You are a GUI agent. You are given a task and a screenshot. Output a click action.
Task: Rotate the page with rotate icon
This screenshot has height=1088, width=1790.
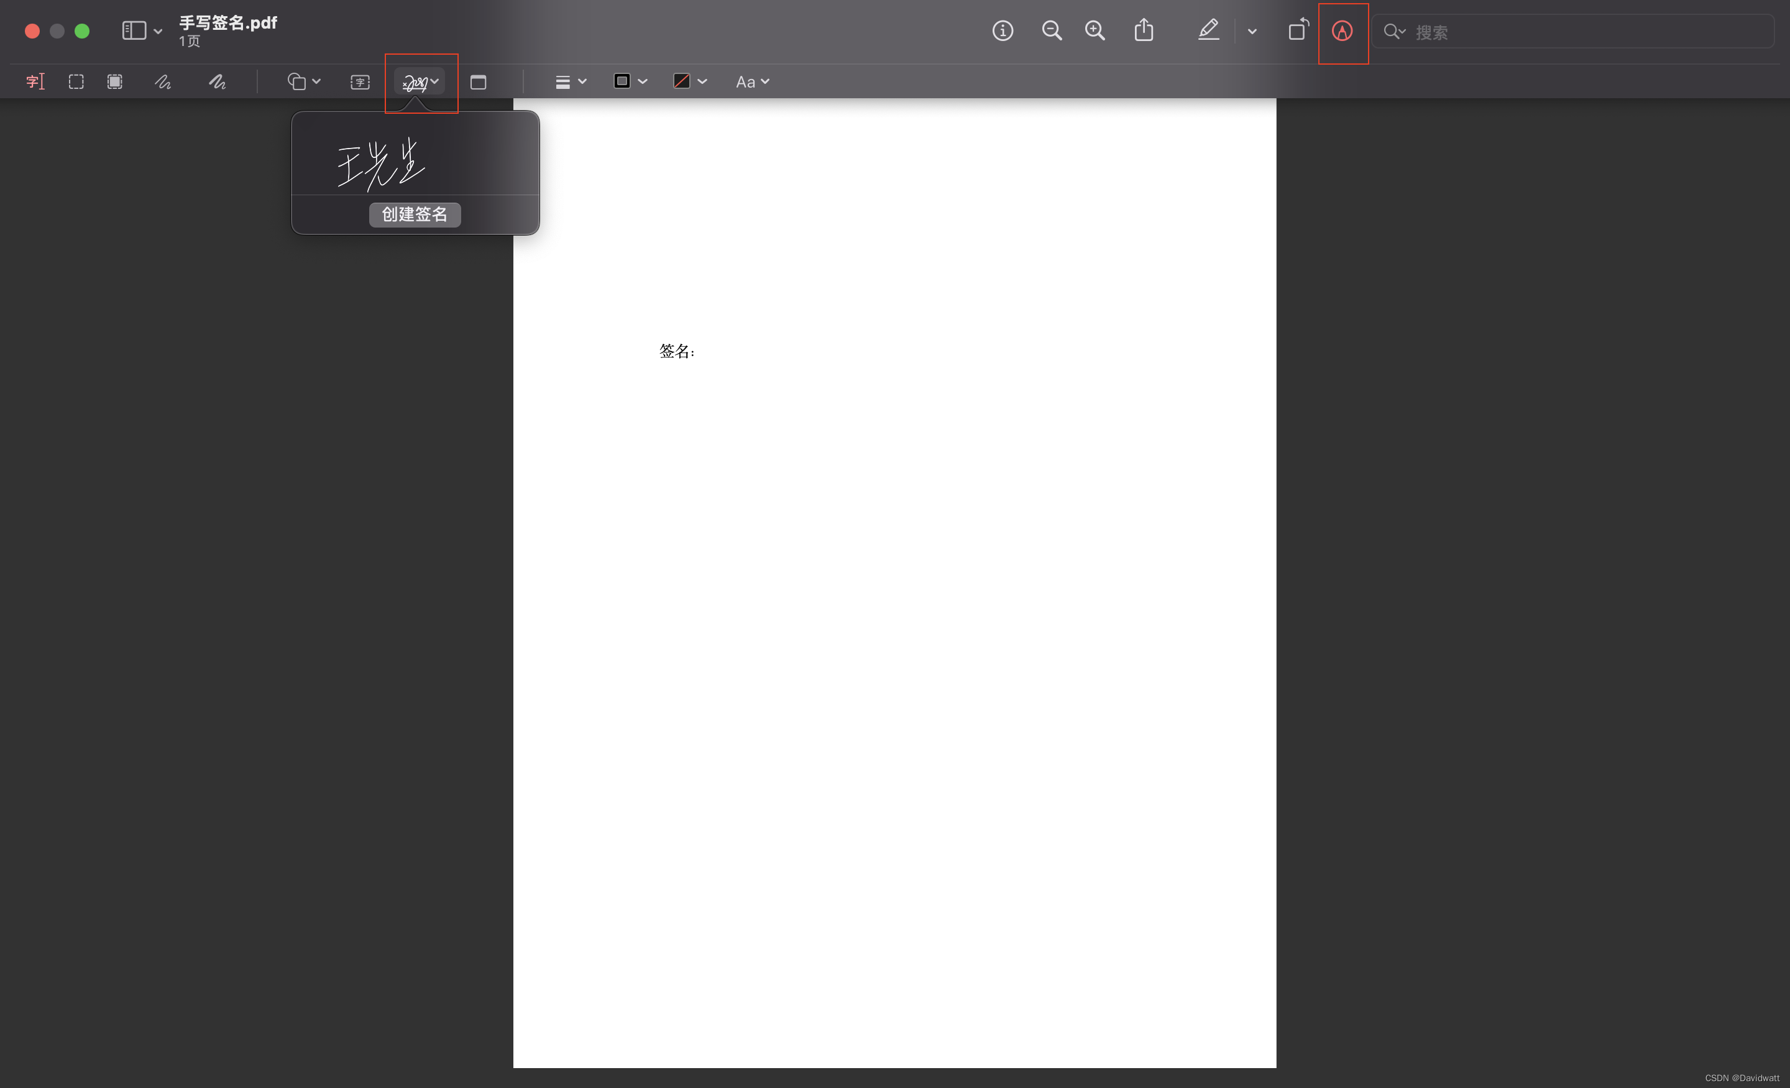(1298, 30)
